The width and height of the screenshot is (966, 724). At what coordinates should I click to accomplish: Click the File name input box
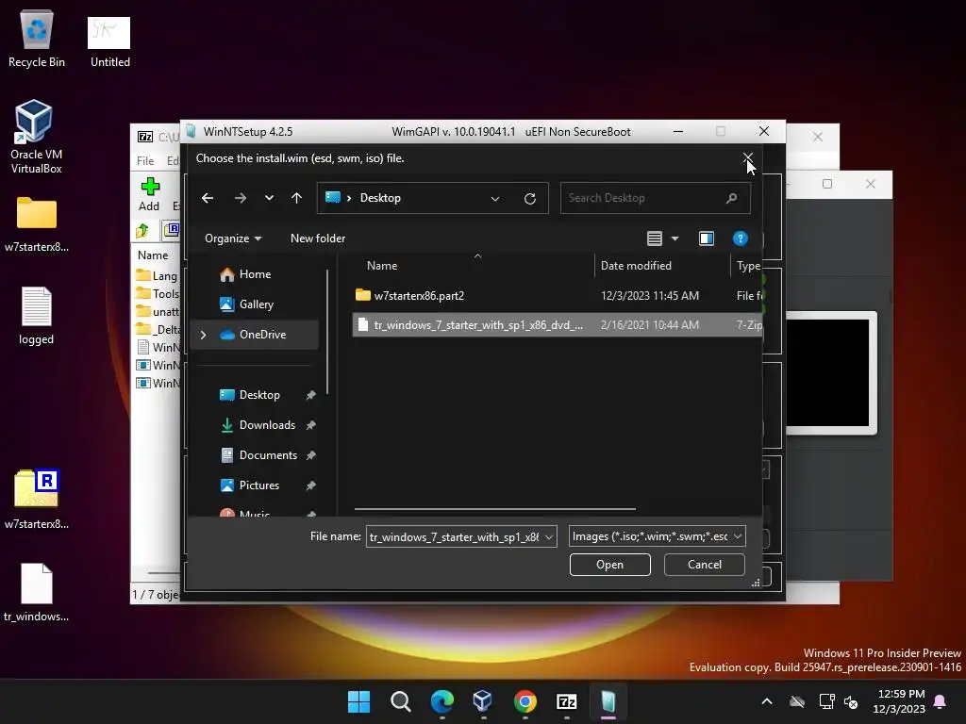click(454, 536)
